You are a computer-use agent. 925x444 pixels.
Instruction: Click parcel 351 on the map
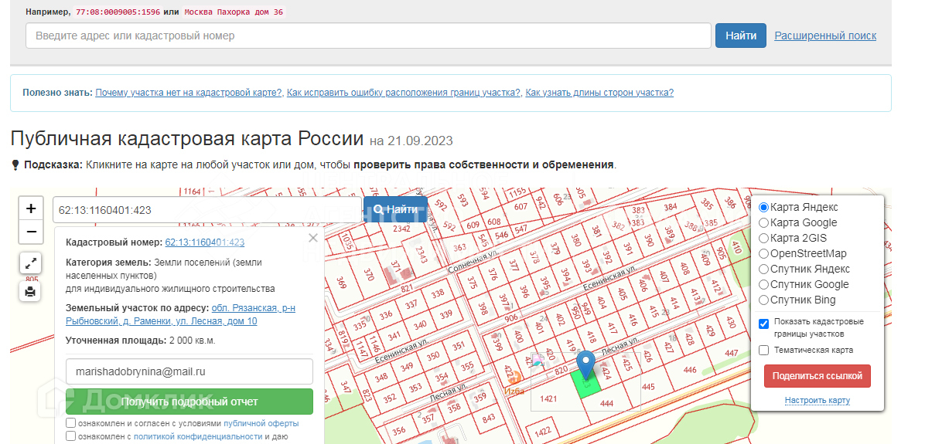coord(458,347)
